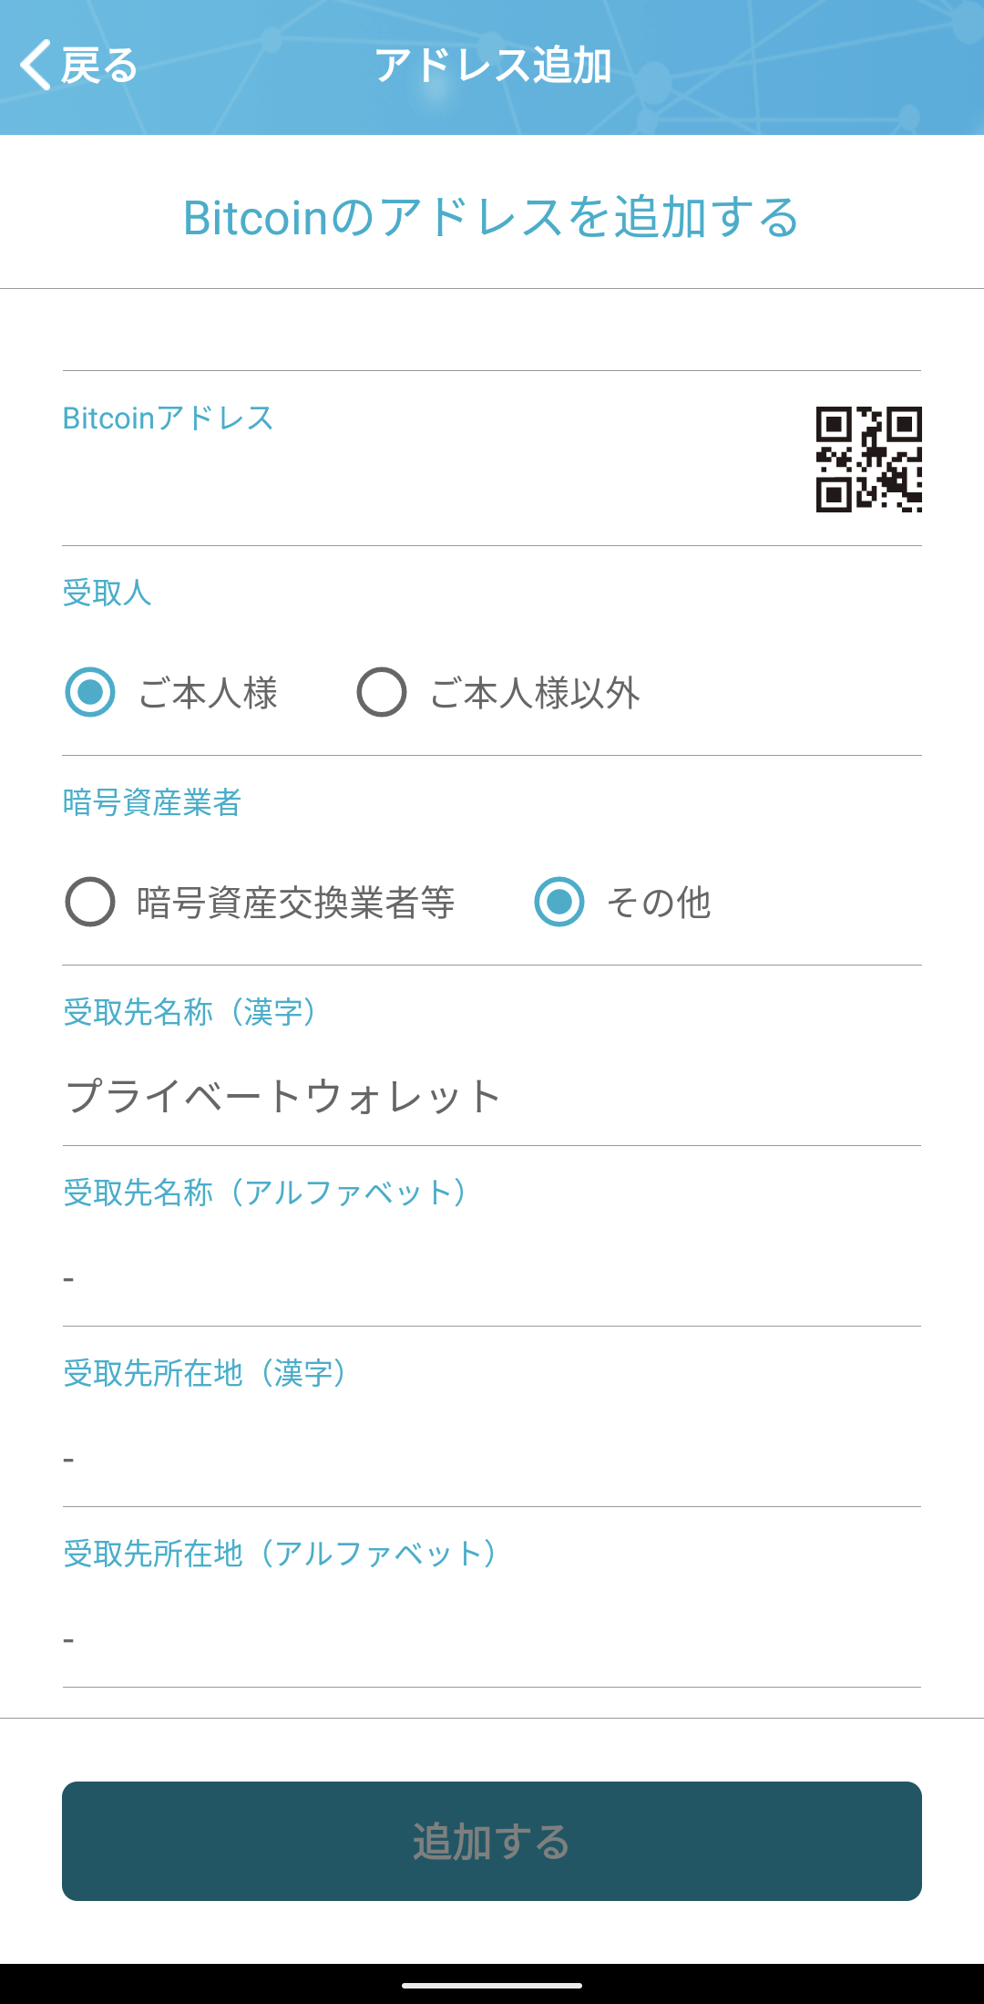This screenshot has height=2004, width=984.
Task: Tap the アドレス追加 header title
Action: [x=493, y=66]
